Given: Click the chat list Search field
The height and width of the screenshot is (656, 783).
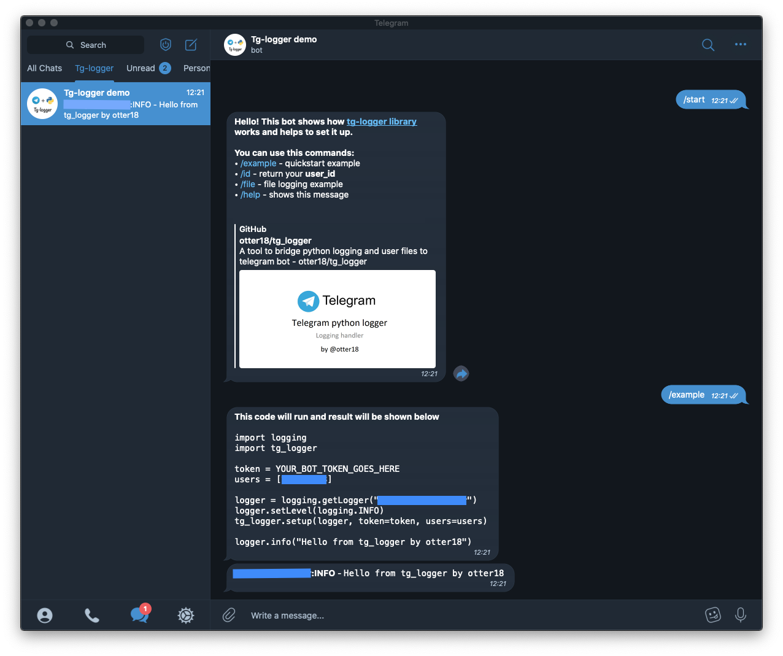Looking at the screenshot, I should click(x=86, y=45).
